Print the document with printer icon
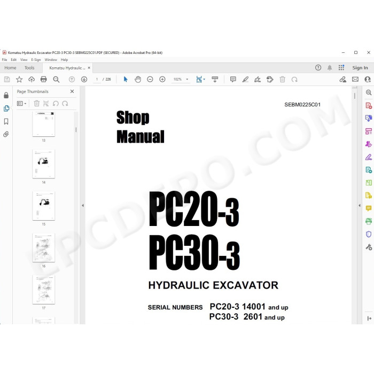The image size is (374, 374). tap(44, 80)
